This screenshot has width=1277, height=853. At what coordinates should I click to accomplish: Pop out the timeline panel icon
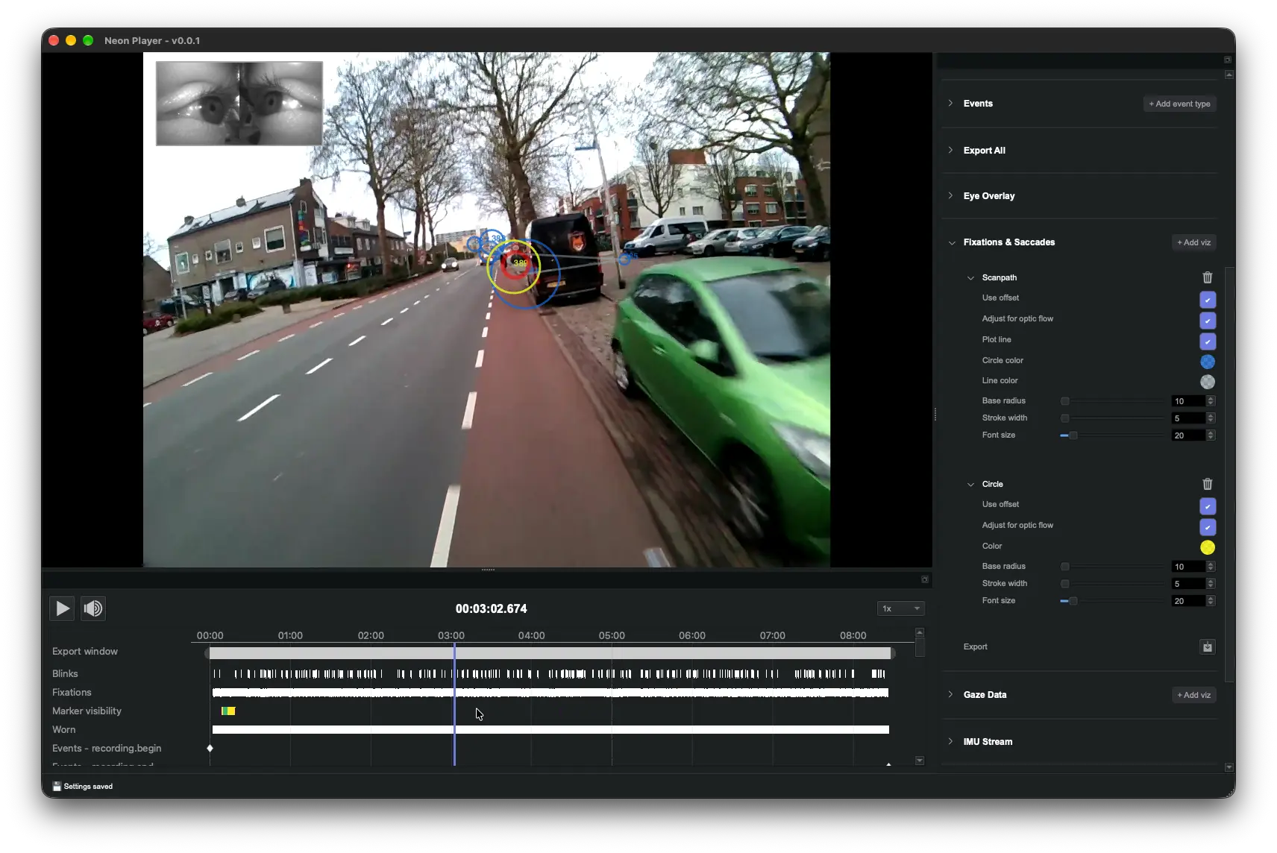point(925,579)
